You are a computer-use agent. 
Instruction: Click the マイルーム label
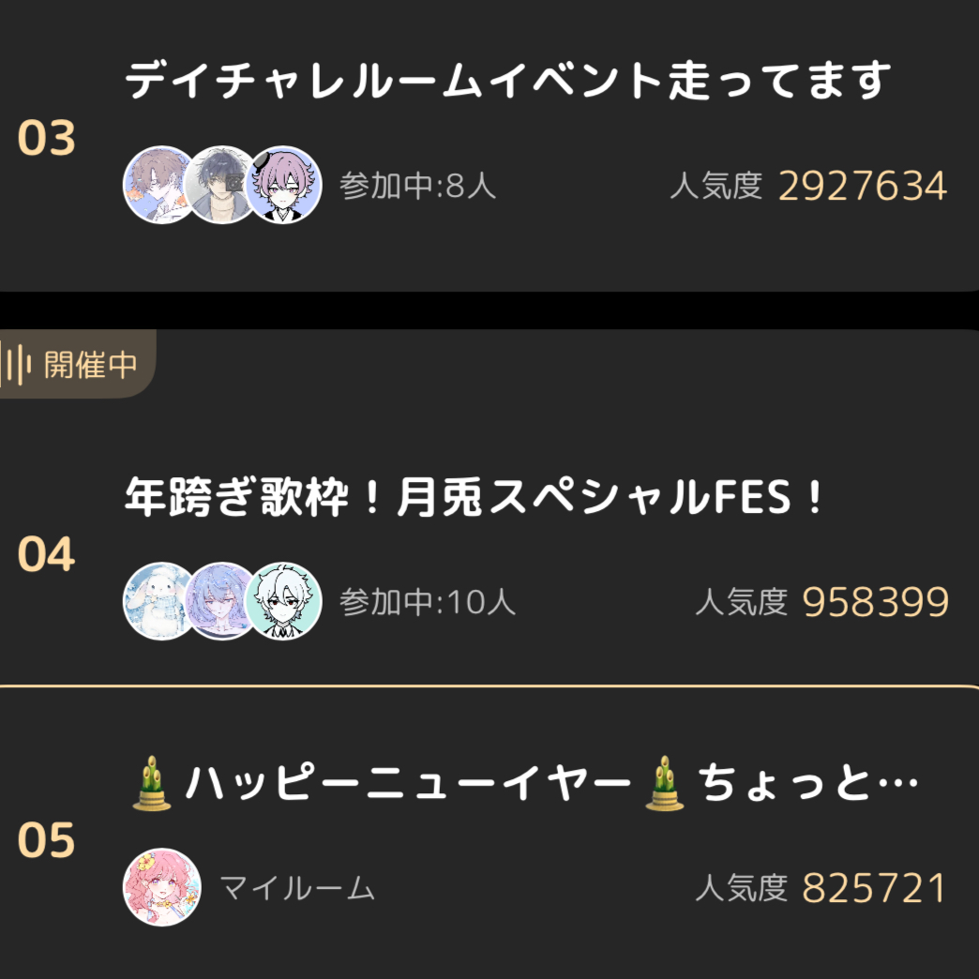297,887
